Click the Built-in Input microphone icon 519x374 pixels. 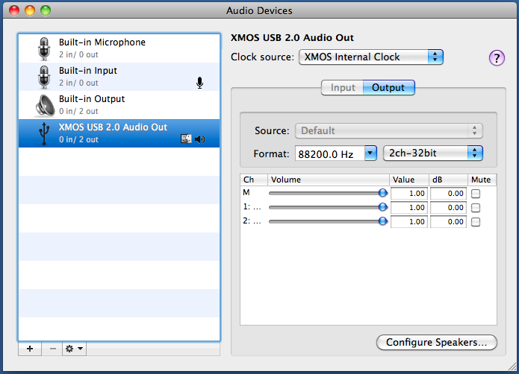point(44,77)
